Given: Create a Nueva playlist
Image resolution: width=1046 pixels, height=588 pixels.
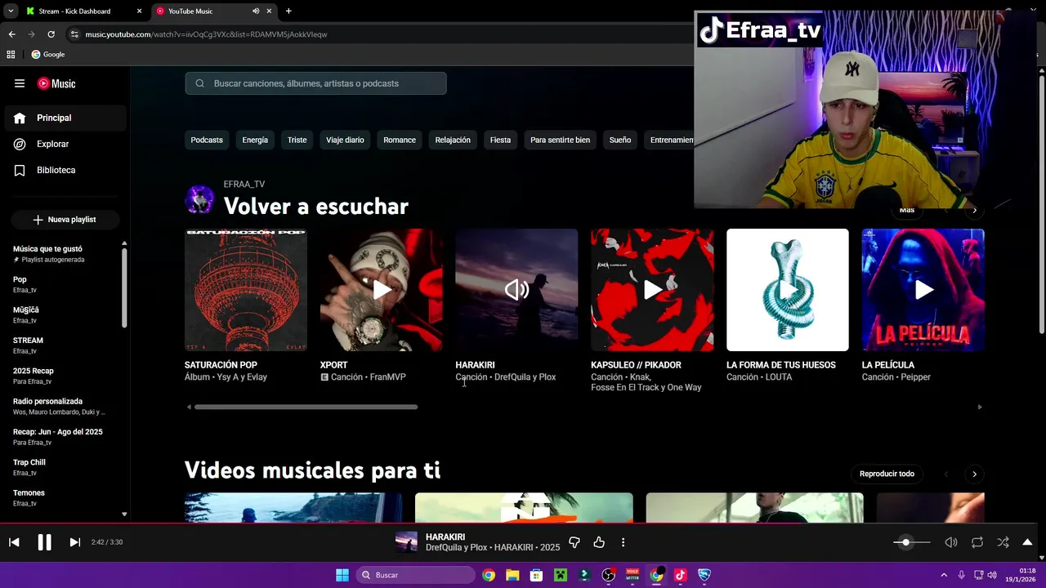Looking at the screenshot, I should click(x=65, y=220).
